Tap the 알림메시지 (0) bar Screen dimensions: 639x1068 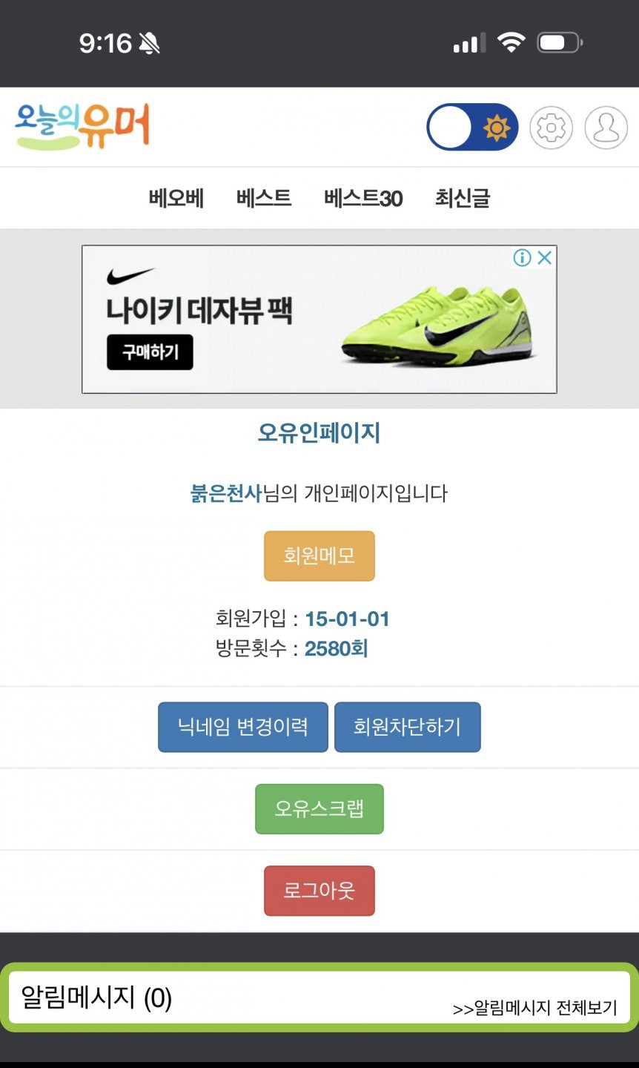click(x=319, y=998)
